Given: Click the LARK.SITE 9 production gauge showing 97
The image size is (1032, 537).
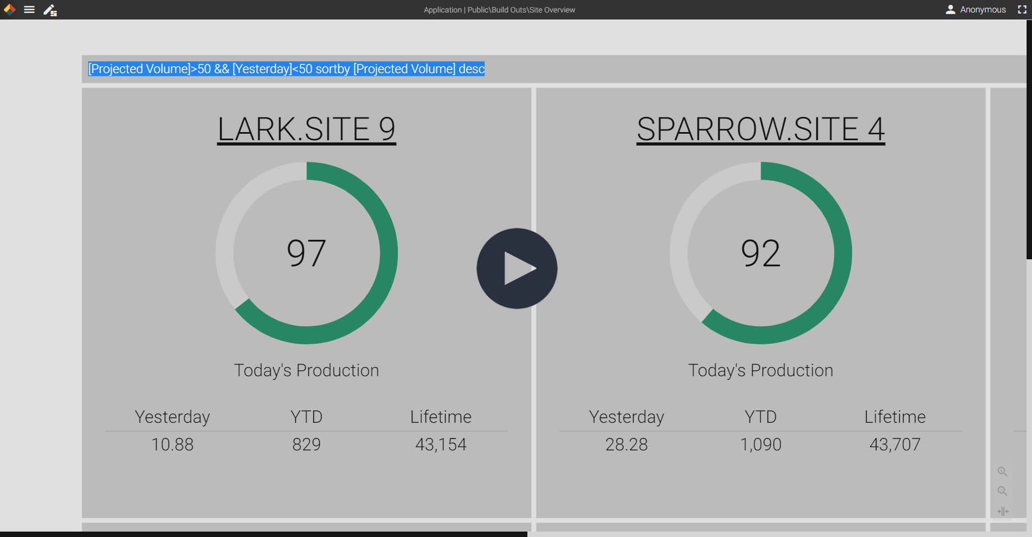Looking at the screenshot, I should coord(306,253).
